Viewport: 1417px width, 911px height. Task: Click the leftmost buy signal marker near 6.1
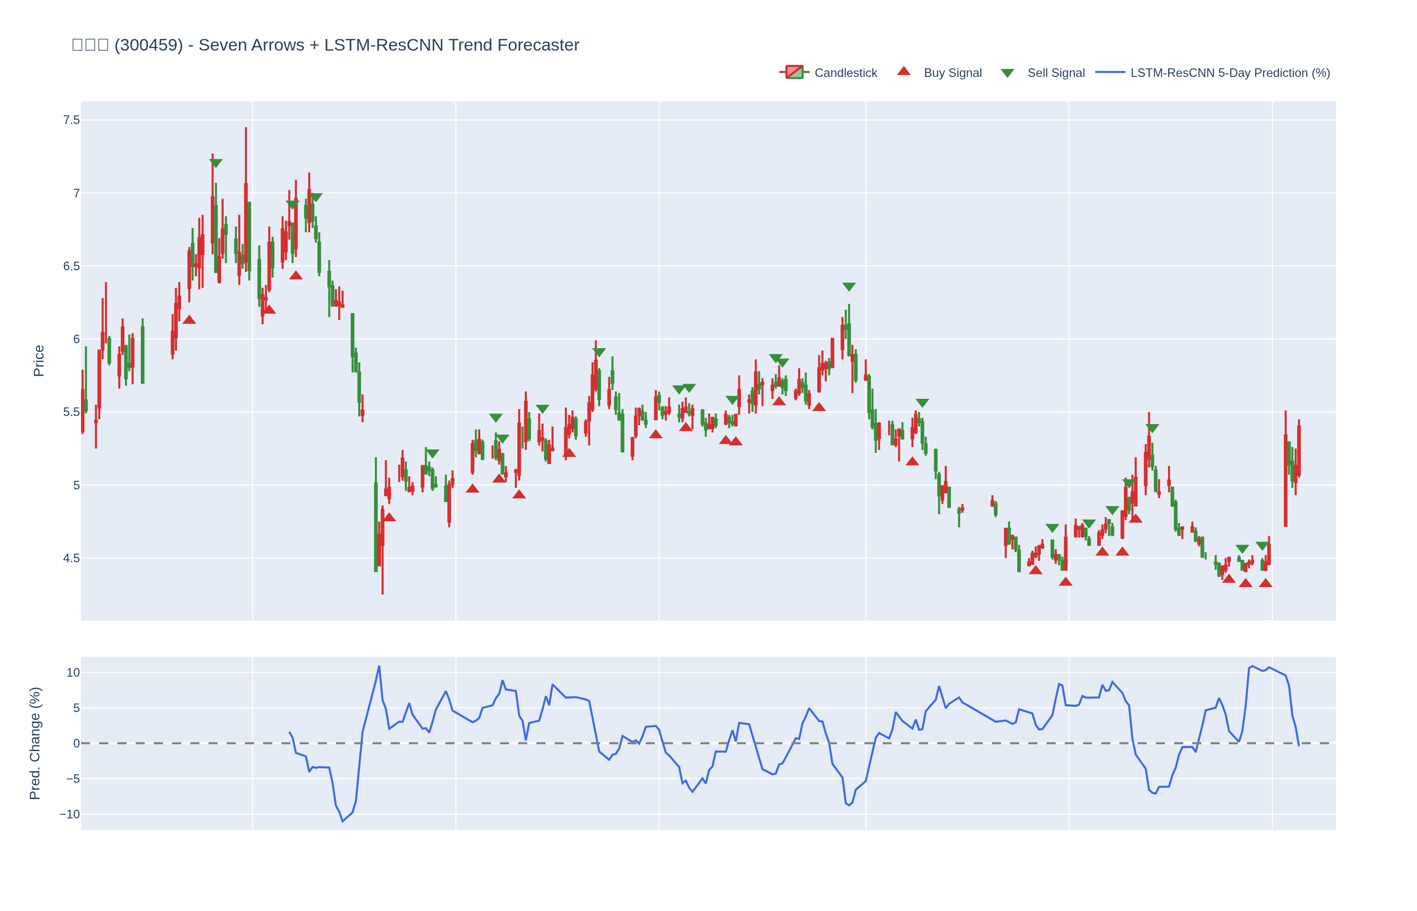(189, 320)
